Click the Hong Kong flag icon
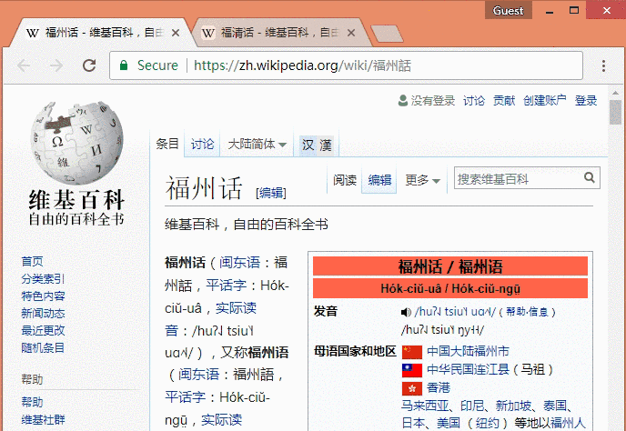 (411, 388)
